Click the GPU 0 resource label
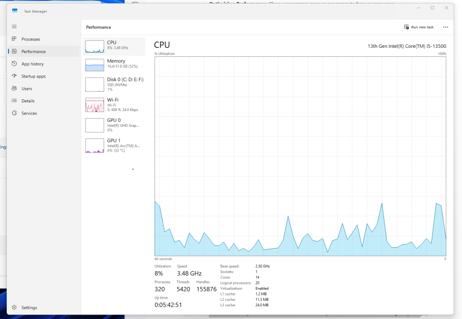 114,120
